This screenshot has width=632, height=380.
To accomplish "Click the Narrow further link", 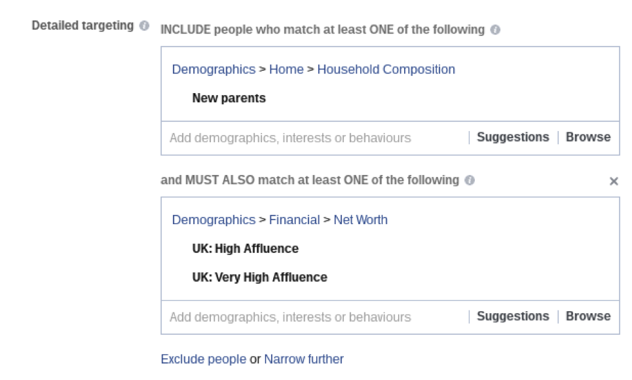I will click(x=304, y=359).
